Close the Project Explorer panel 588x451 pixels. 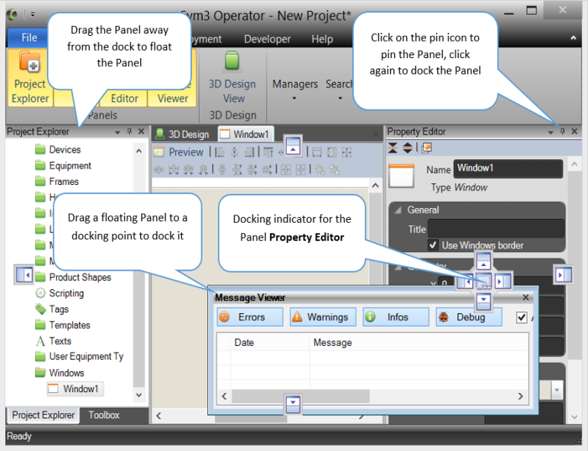(x=141, y=131)
